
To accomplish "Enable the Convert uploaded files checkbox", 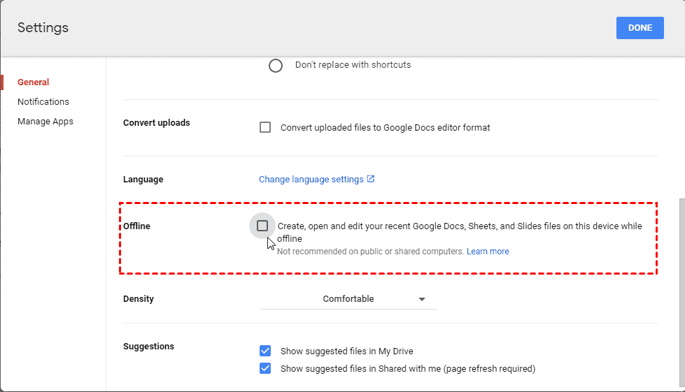I will coord(265,127).
